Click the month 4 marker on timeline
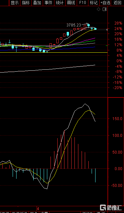Screen dimensions: 124x213 (38, 208)
